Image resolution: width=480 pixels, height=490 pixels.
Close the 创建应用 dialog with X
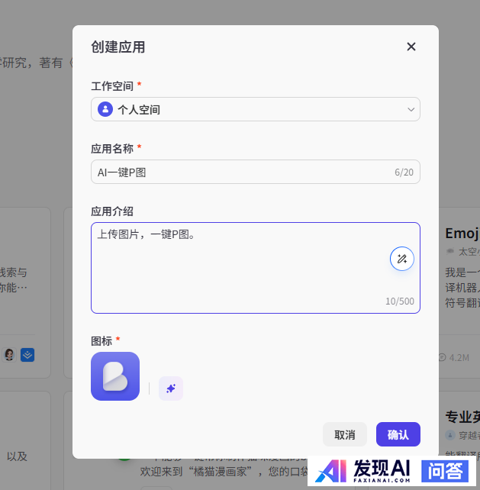[x=411, y=47]
